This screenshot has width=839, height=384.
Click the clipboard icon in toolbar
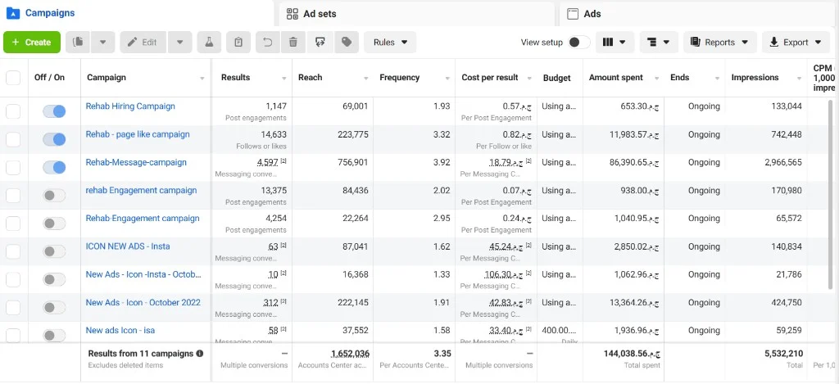point(238,43)
